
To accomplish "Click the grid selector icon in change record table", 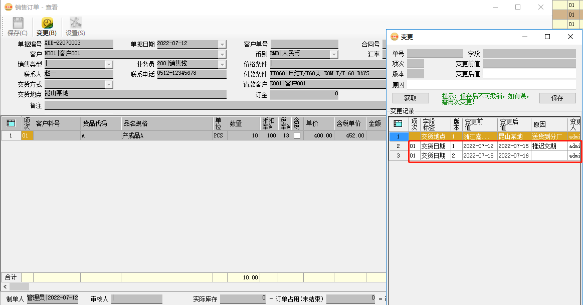I will point(399,124).
